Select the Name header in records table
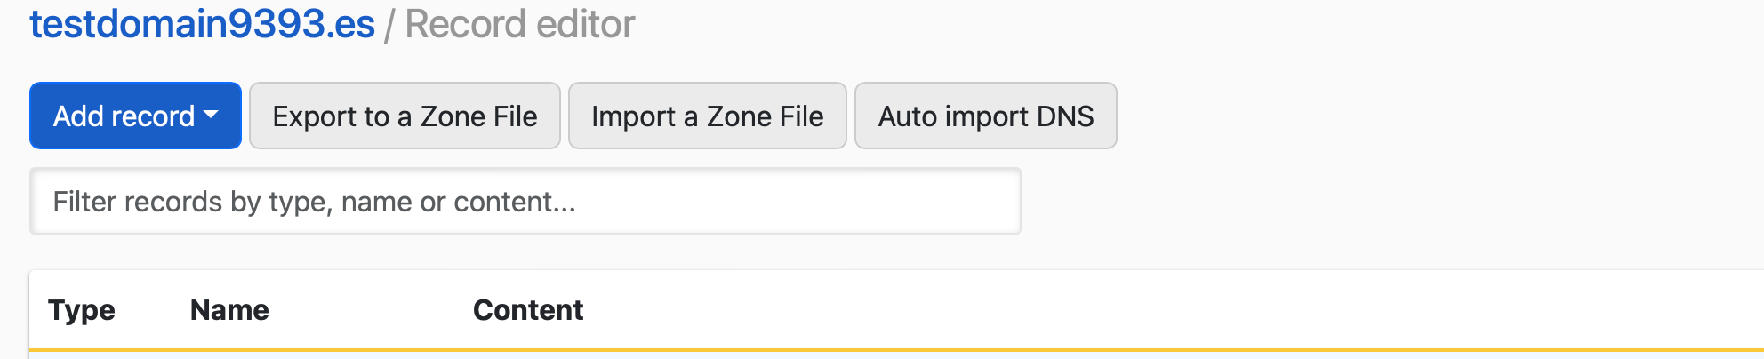1764x359 pixels. tap(229, 310)
